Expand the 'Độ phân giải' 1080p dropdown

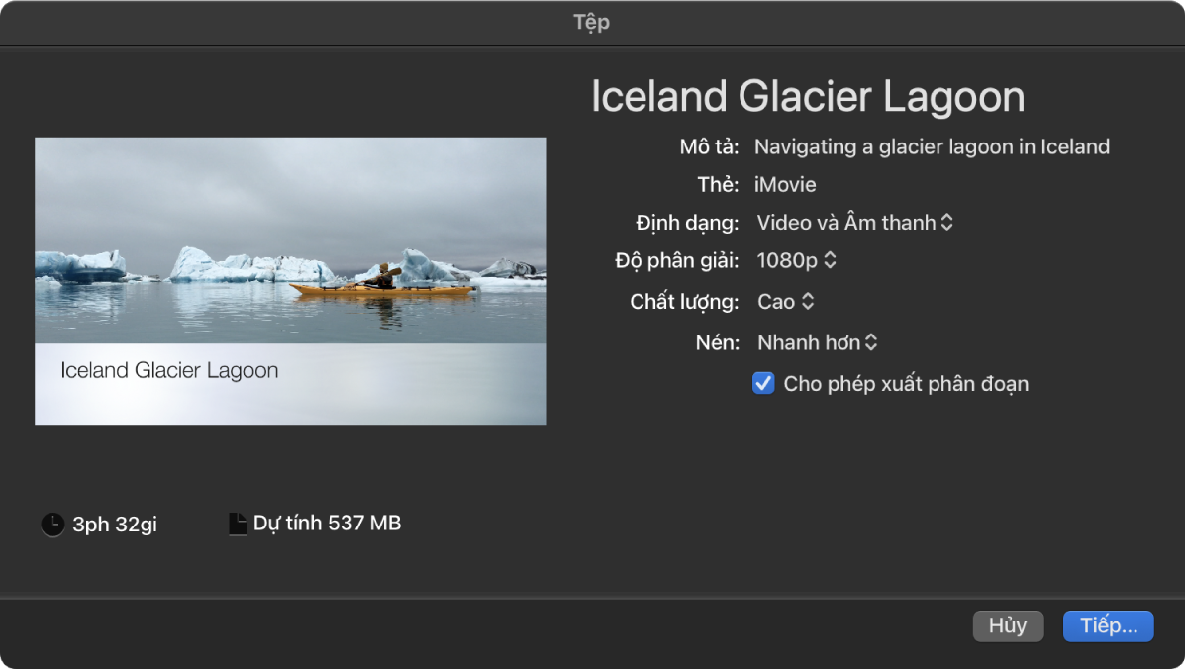tap(797, 260)
